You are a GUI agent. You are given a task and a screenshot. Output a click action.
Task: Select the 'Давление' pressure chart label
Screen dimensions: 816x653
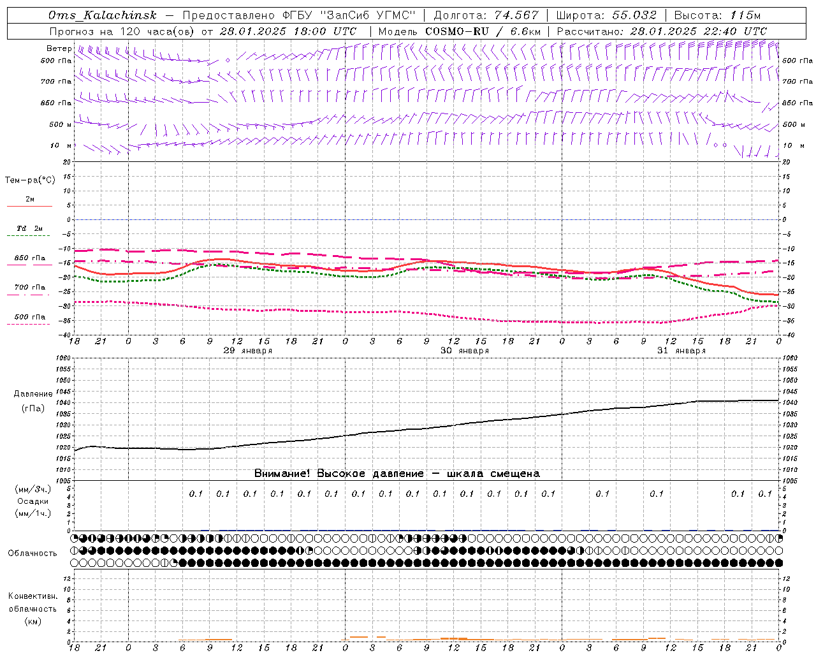coord(33,393)
